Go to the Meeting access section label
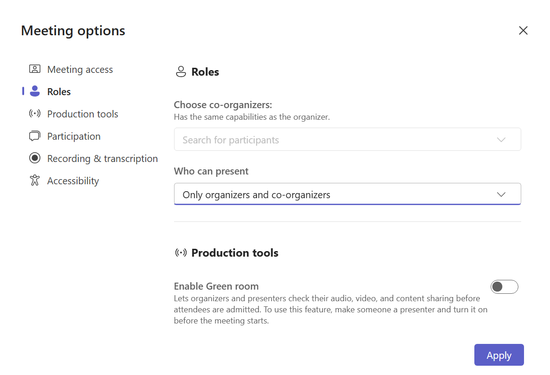550x375 pixels. coord(80,70)
